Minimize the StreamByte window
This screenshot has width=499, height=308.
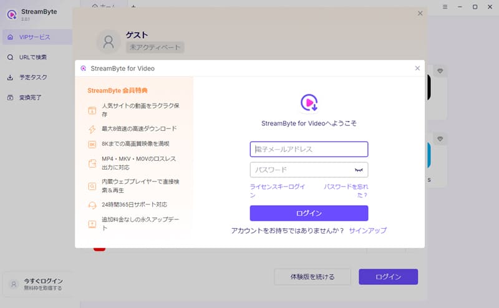pyautogui.click(x=460, y=7)
